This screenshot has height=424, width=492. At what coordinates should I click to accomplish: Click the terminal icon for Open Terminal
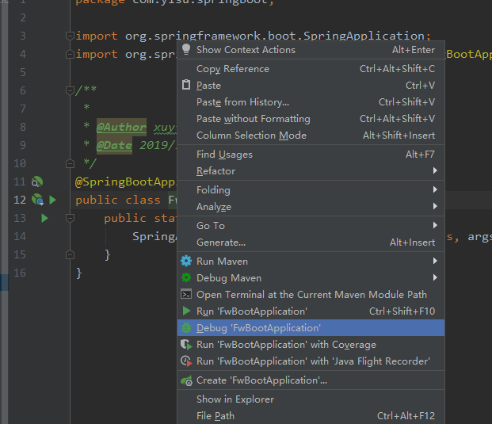(186, 295)
